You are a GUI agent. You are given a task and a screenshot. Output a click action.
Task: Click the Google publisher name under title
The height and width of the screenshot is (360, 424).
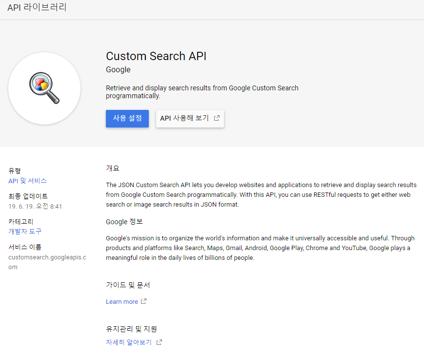click(118, 70)
